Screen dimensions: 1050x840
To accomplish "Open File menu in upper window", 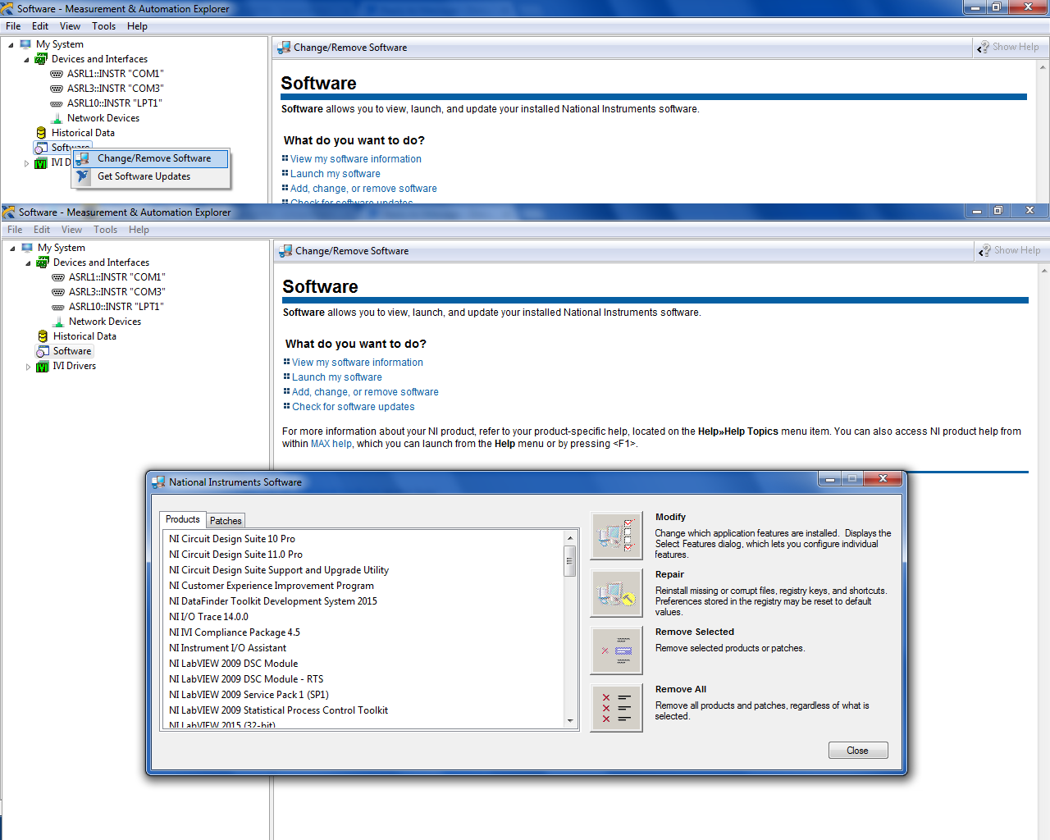I will (x=13, y=26).
